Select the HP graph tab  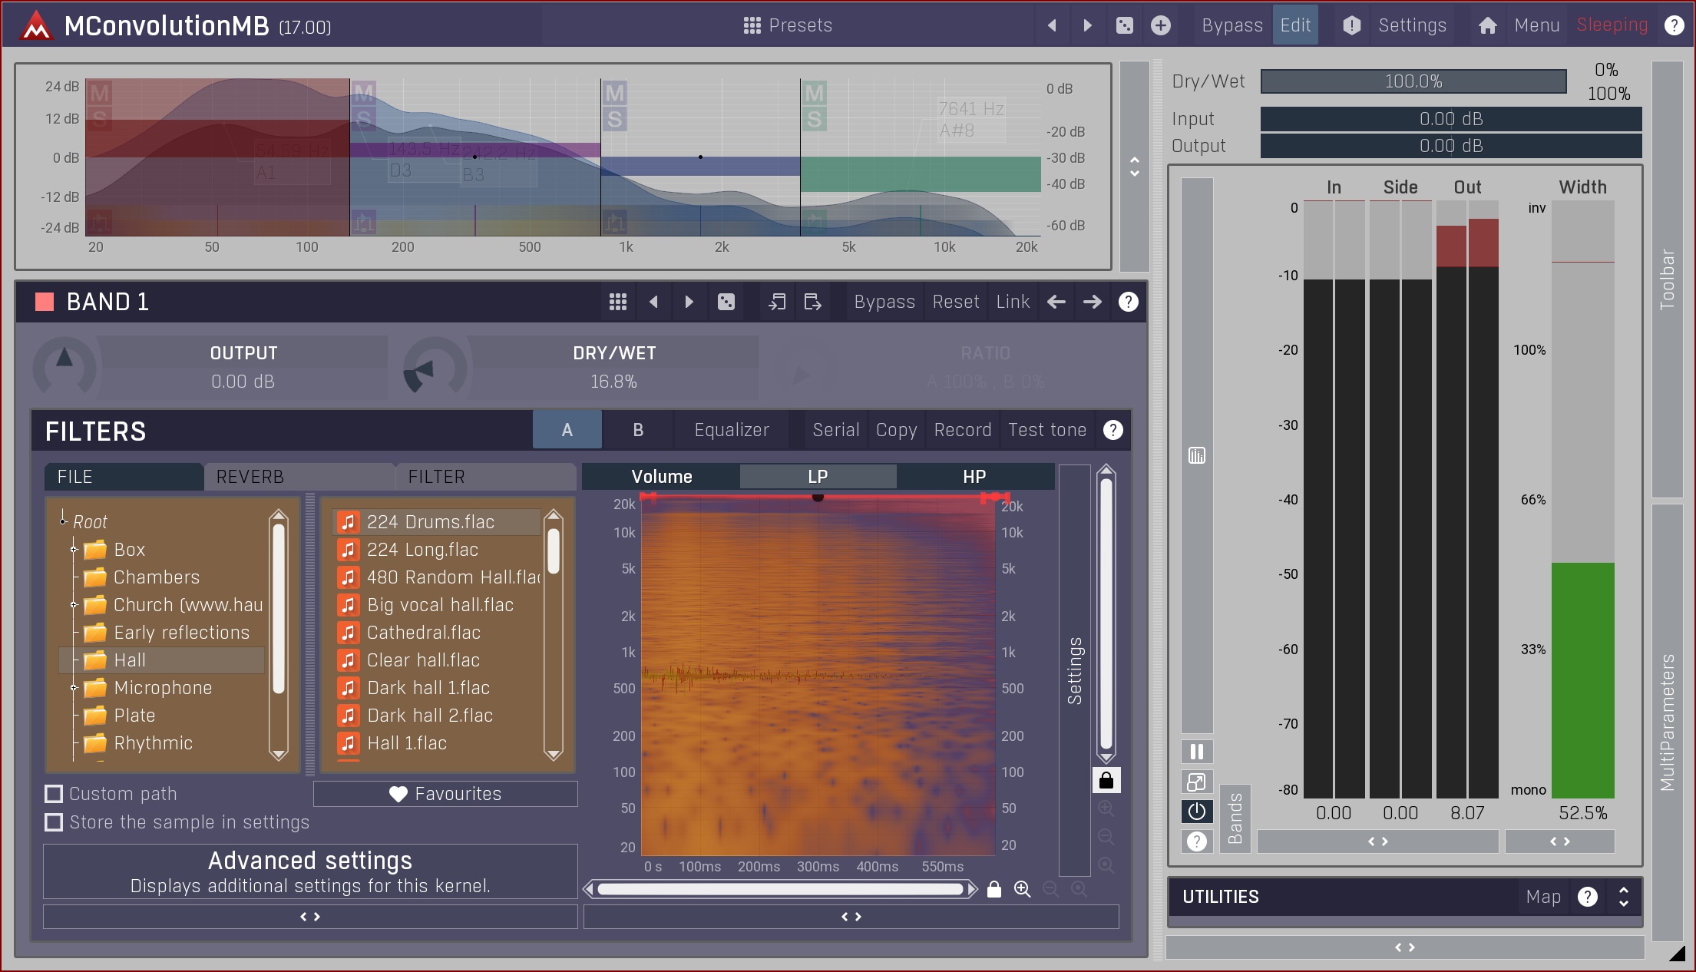point(974,477)
